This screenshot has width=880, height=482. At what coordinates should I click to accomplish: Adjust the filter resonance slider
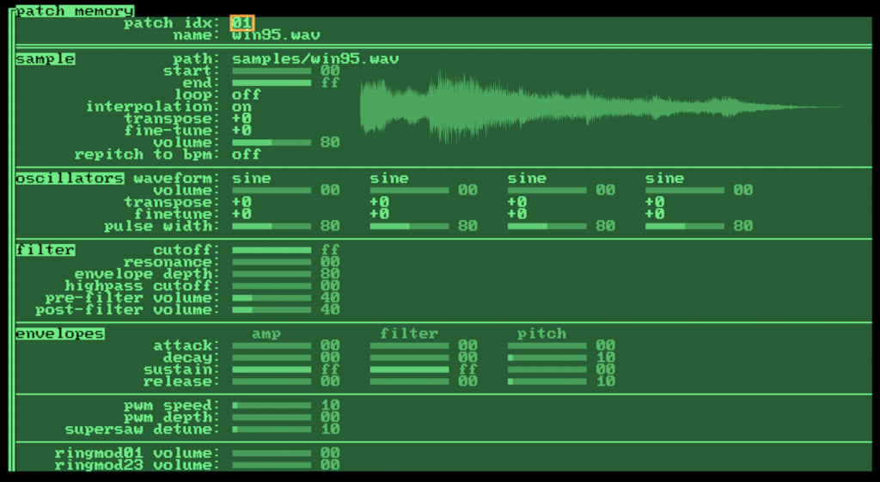(272, 262)
